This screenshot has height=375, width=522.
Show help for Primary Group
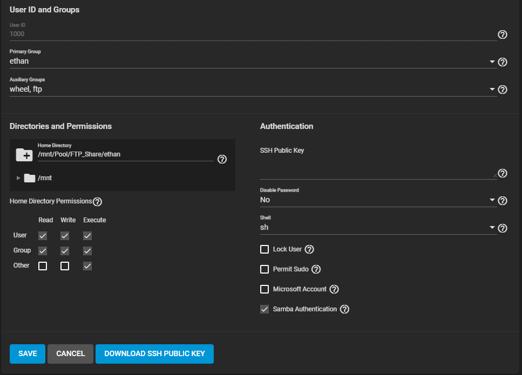(503, 62)
